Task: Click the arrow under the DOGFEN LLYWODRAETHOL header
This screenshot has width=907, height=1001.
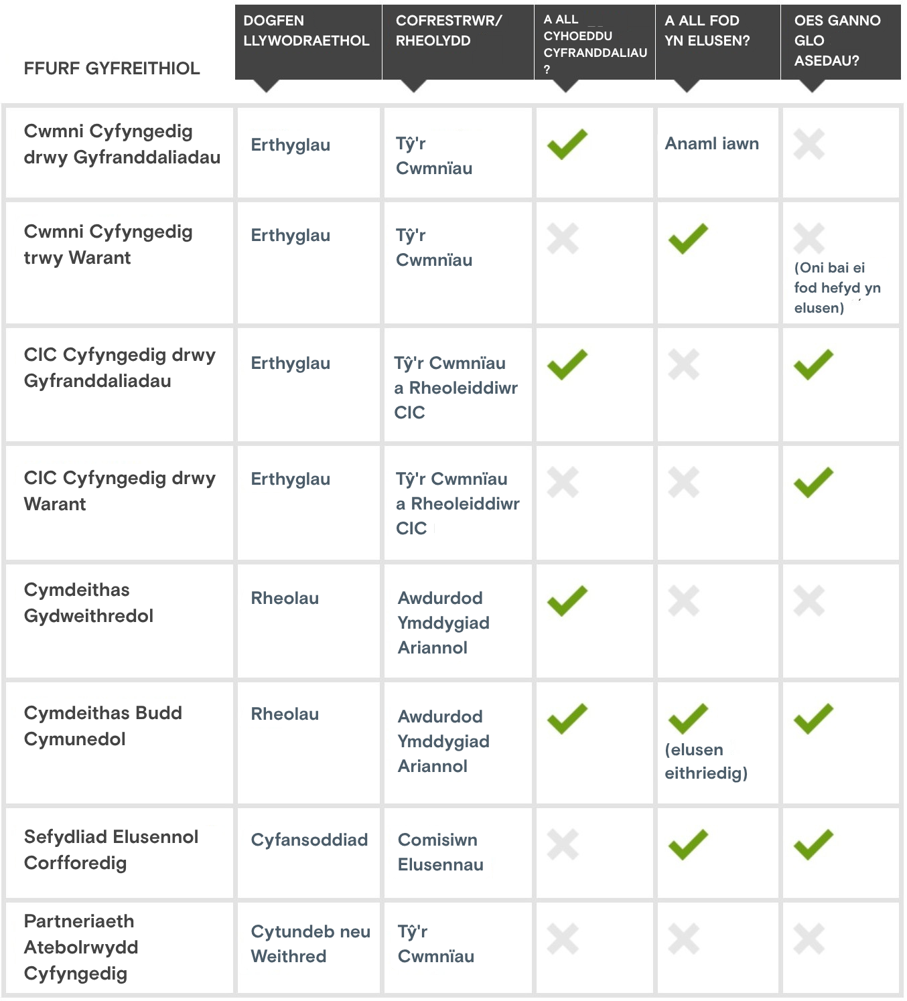Action: click(x=266, y=86)
